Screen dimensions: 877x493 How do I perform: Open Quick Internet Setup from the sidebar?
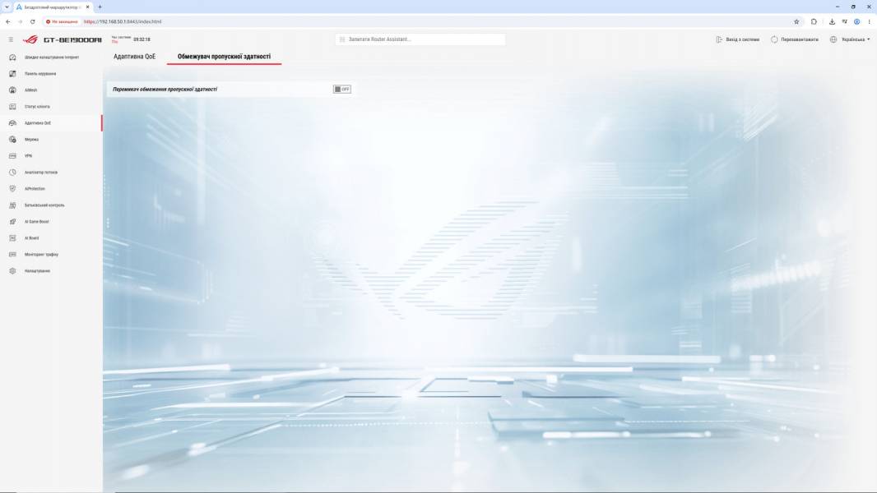tap(51, 58)
